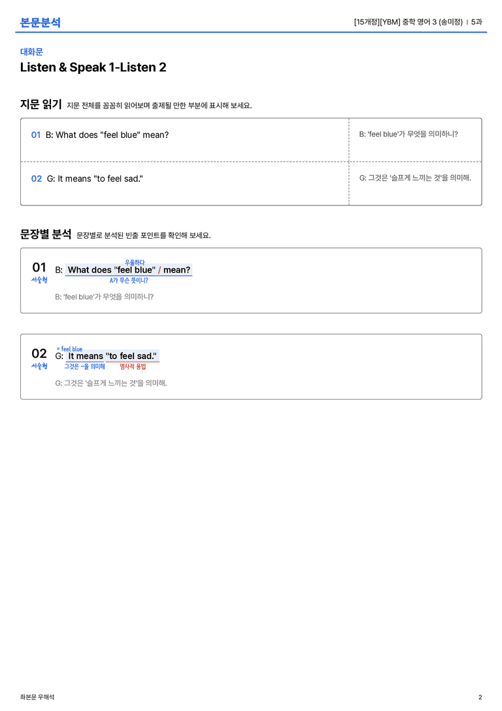The height and width of the screenshot is (711, 502).
Task: Click the = feel blue annotation above It
Action: (x=69, y=349)
